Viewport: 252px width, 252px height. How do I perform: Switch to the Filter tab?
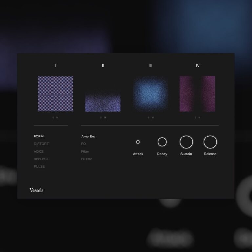coord(85,151)
